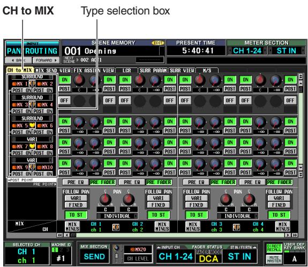Screen dimensions: 308x267
Task: Toggle PRE FADER for CH 4
Action: tap(279, 182)
